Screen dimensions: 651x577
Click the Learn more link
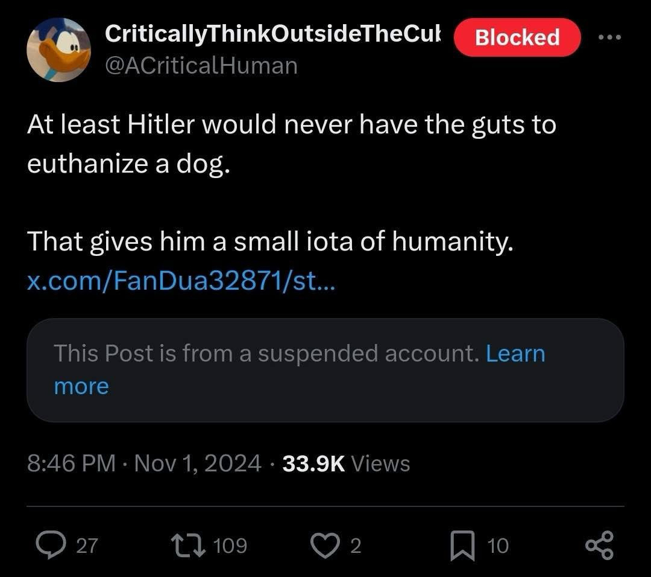click(x=515, y=354)
